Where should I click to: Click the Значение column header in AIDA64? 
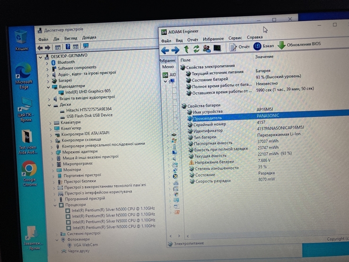[264, 57]
